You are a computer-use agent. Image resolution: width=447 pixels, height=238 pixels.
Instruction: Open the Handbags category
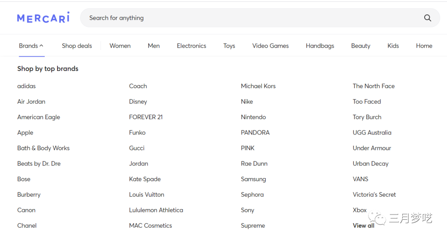[x=320, y=46]
